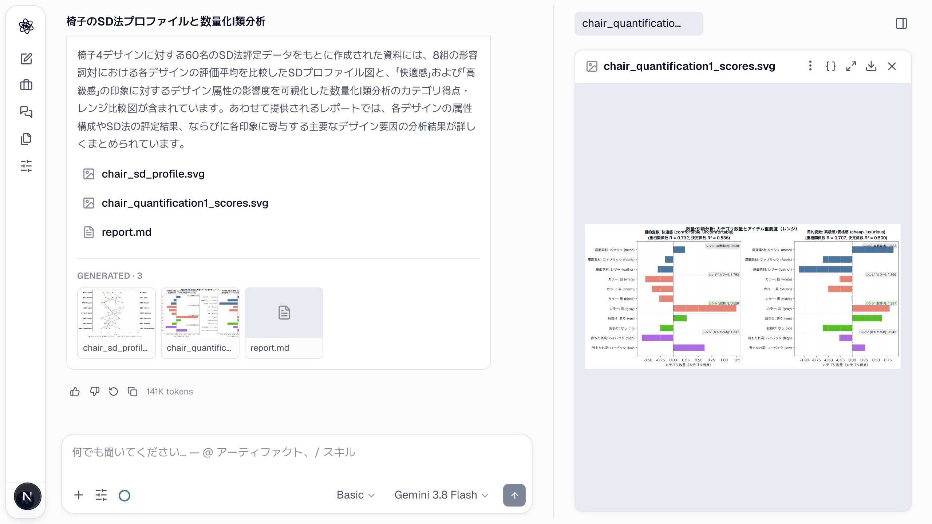The width and height of the screenshot is (932, 524).
Task: Open the settings sliders icon in sidebar
Action: (x=26, y=166)
